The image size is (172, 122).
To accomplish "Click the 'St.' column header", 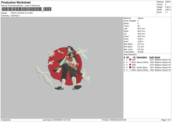I will pyautogui.click(x=134, y=57).
